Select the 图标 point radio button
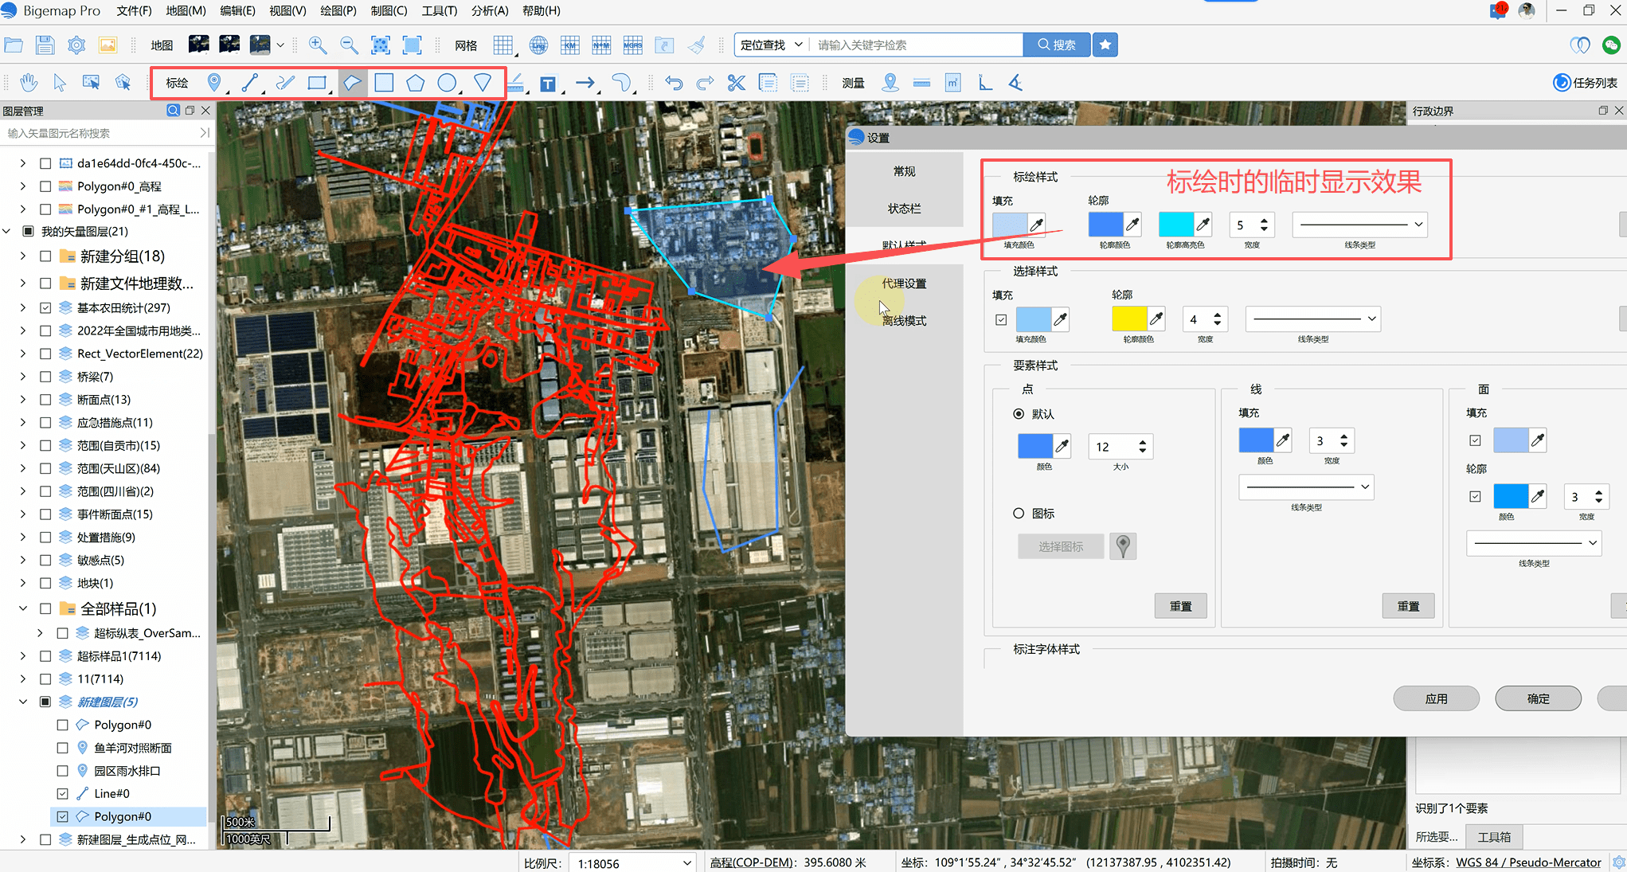 click(x=1019, y=514)
